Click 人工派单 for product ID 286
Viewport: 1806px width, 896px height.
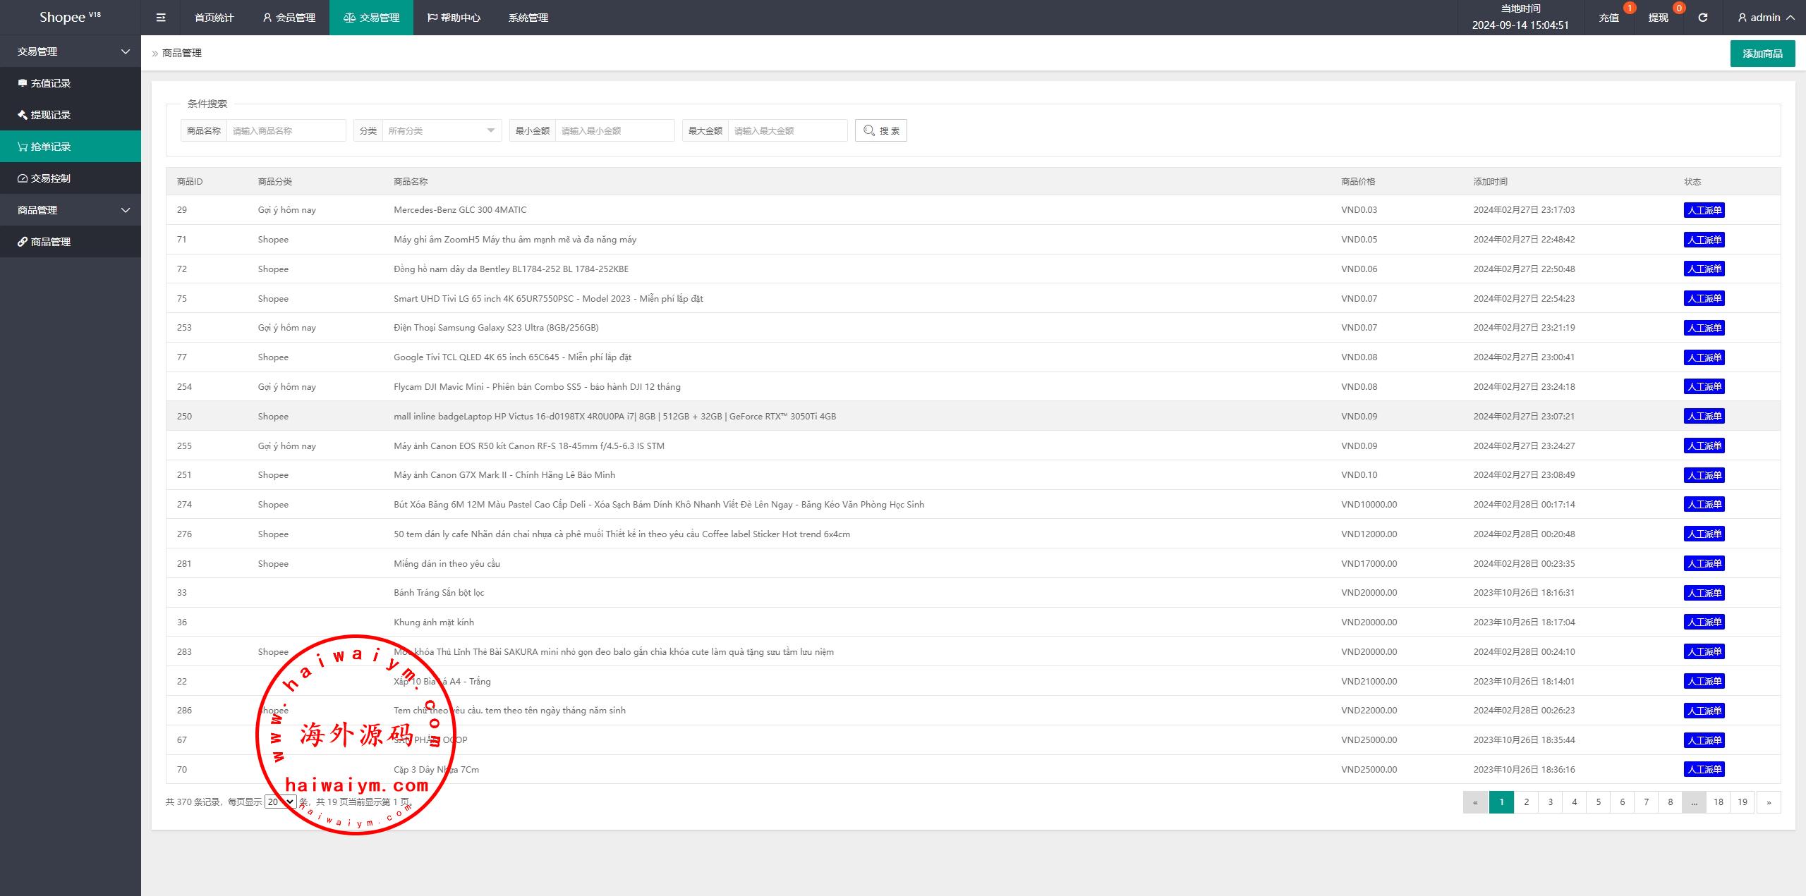tap(1704, 711)
